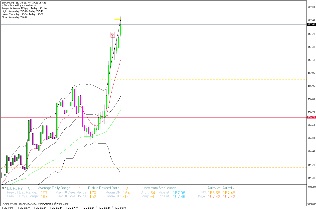Click the Short pips price 157.96
The height and width of the screenshot is (210, 316).
click(179, 193)
